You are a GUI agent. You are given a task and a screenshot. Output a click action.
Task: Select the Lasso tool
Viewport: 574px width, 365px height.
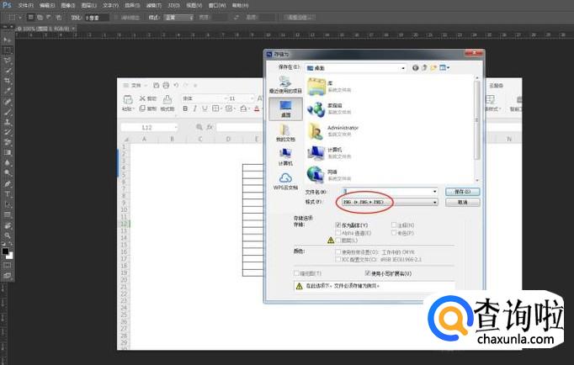8,61
